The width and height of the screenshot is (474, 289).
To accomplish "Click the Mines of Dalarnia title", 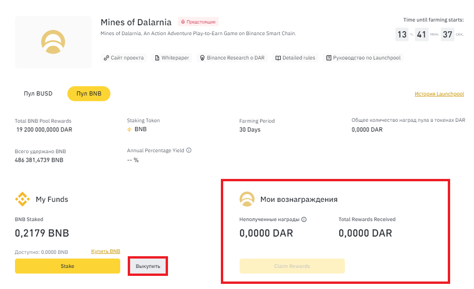I will (136, 22).
